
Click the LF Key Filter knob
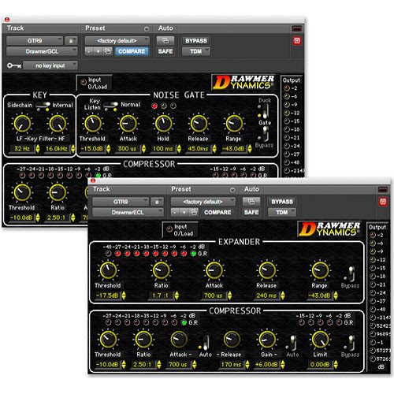coord(22,124)
